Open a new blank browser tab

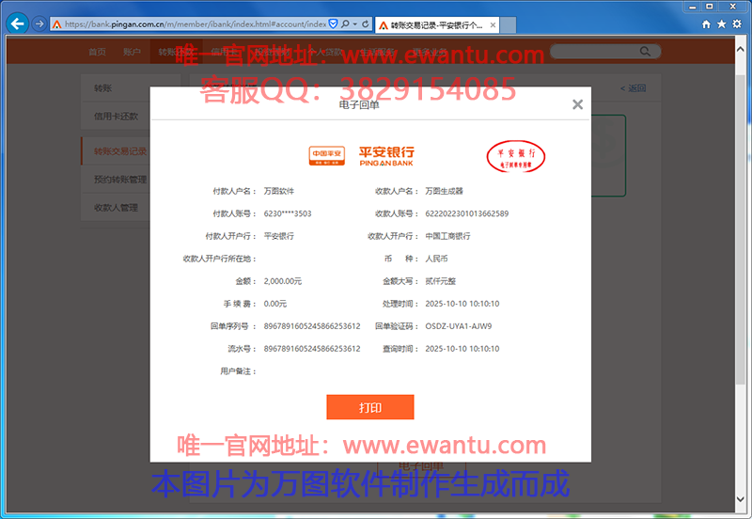pyautogui.click(x=508, y=25)
